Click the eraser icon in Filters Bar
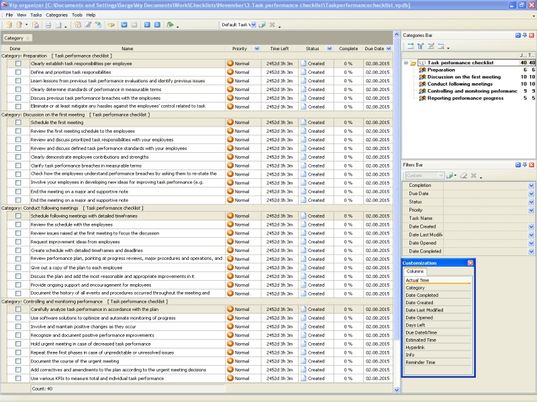 coord(462,176)
